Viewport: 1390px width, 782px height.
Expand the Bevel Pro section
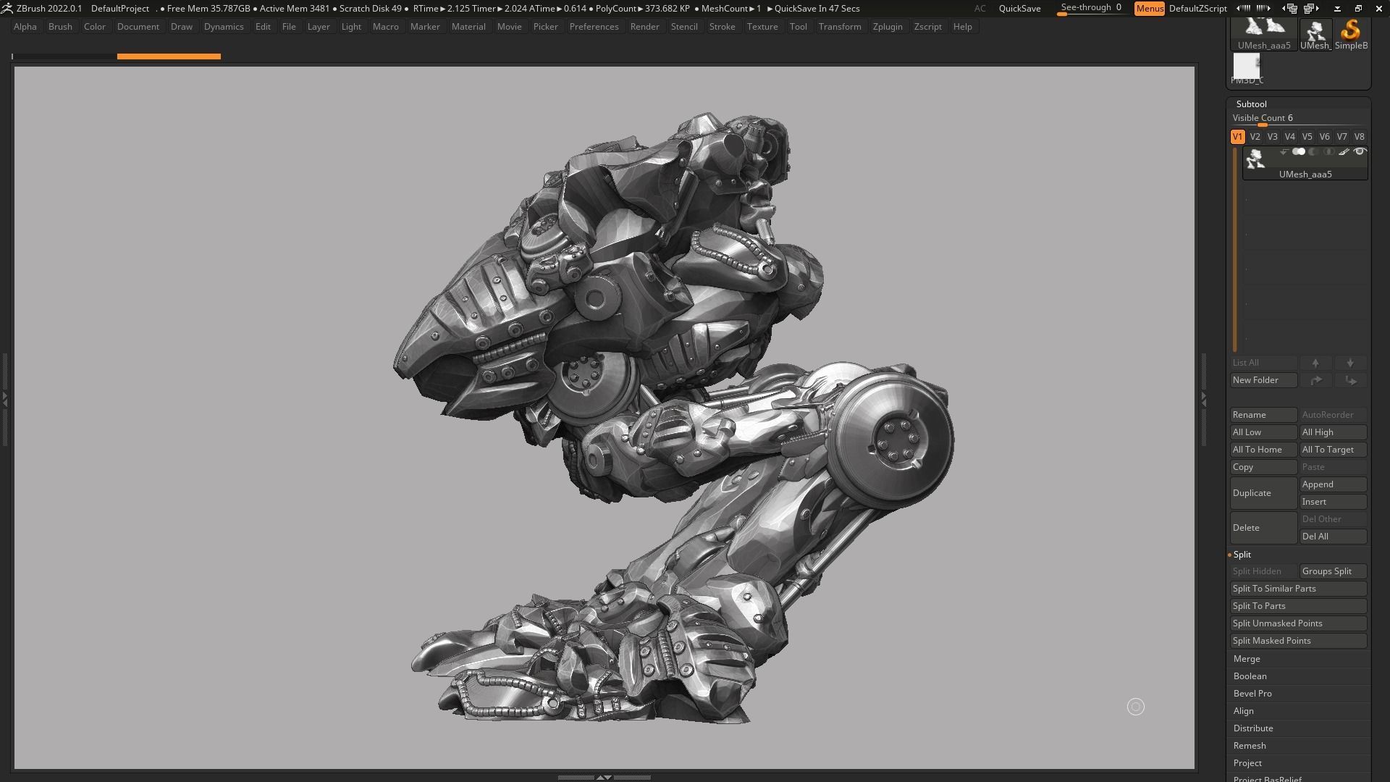1252,694
